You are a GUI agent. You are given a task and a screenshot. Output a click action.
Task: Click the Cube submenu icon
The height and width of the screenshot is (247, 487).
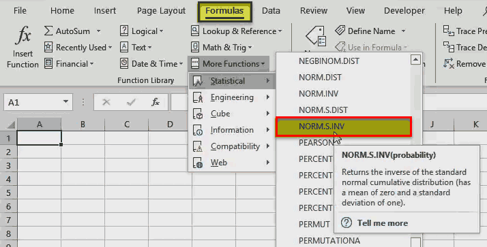pyautogui.click(x=198, y=114)
